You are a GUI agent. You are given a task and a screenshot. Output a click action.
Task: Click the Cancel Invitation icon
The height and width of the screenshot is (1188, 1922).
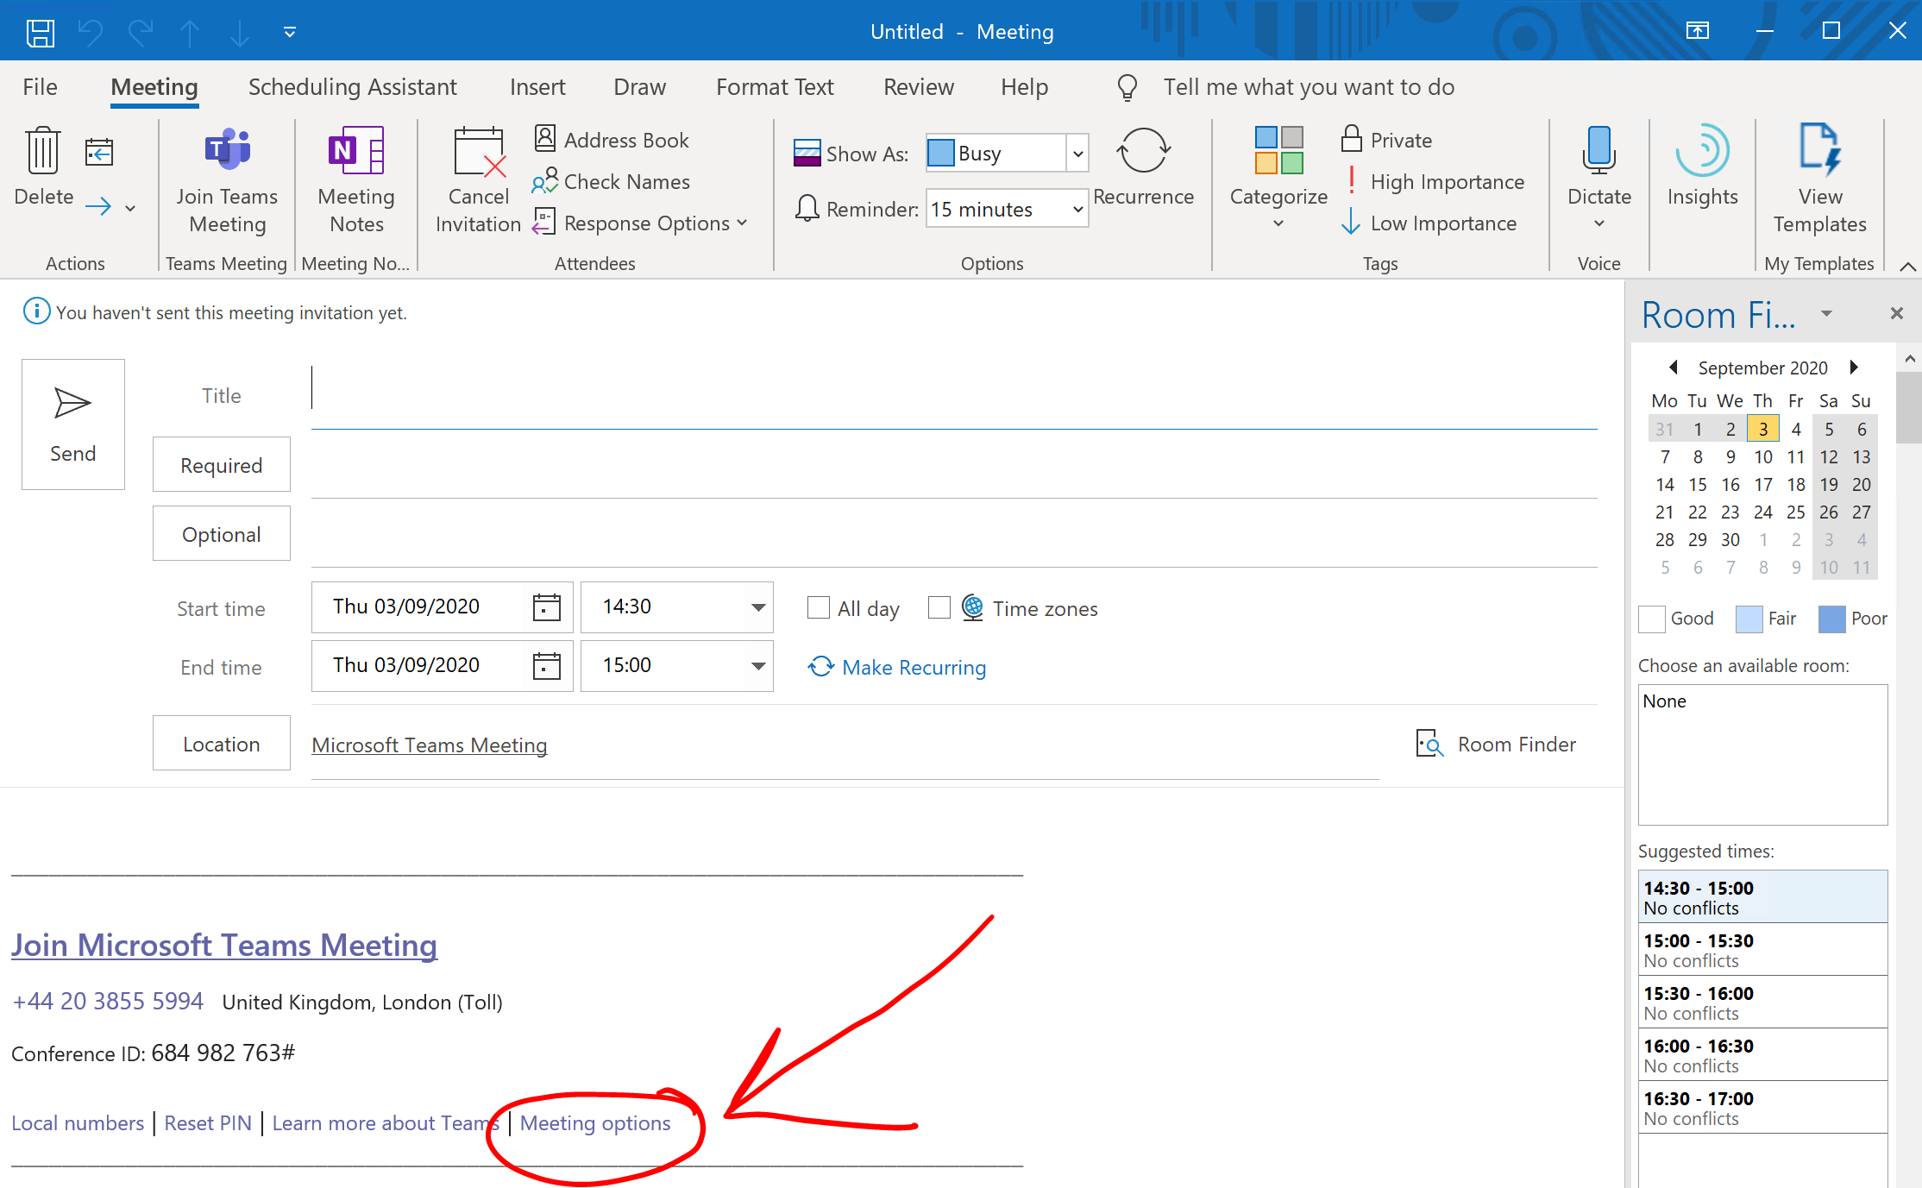[x=478, y=153]
